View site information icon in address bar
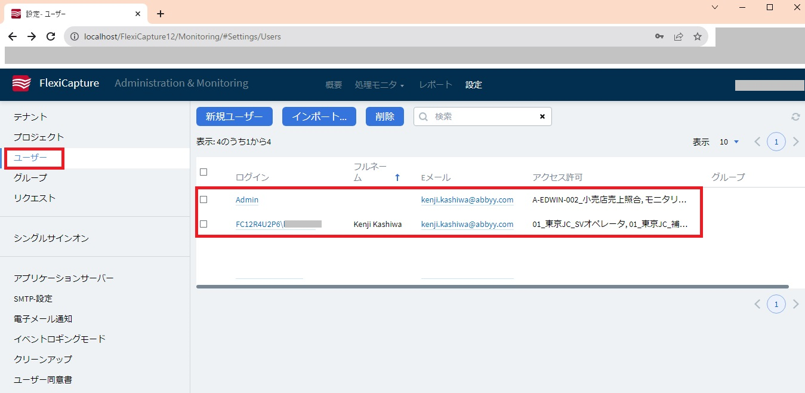This screenshot has width=805, height=393. click(x=75, y=36)
